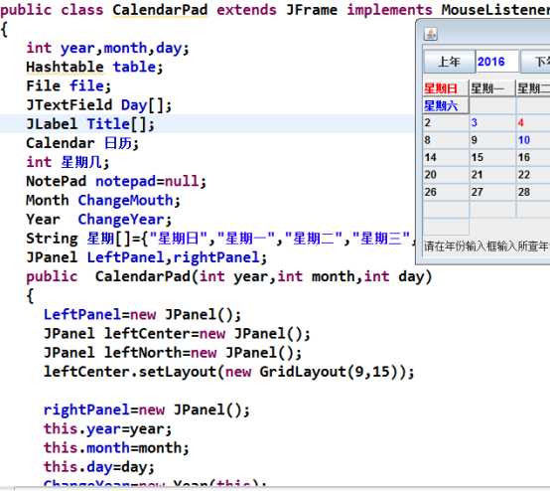Viewport: 550px width, 491px height.
Task: Click the 'JPanel leftCenter=new JPanel();' line
Action: [177, 334]
